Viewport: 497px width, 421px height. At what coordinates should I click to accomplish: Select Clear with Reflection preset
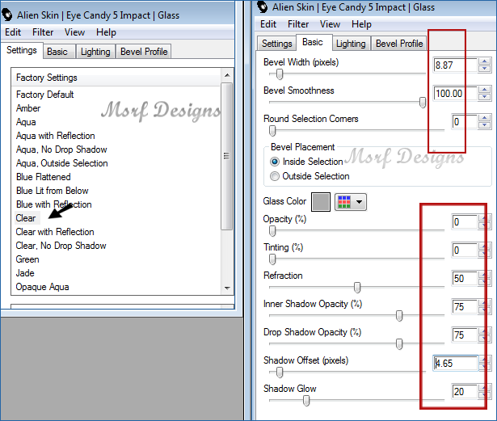(55, 232)
